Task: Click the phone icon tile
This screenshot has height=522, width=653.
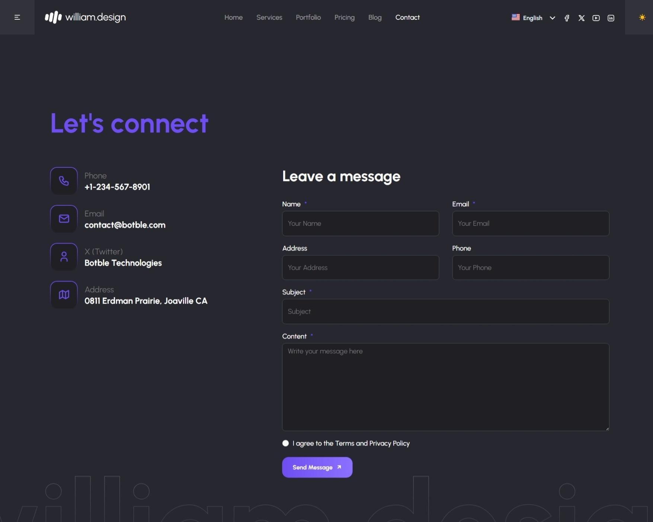Action: 64,181
